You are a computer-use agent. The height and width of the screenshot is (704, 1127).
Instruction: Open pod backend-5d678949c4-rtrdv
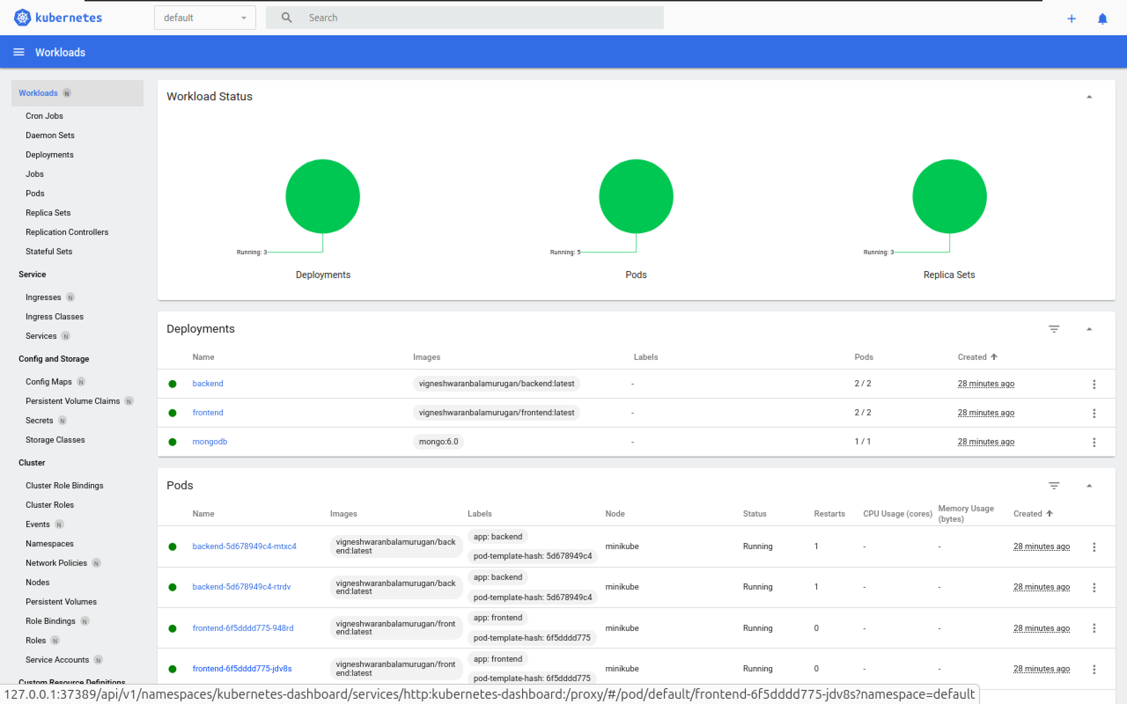[241, 587]
